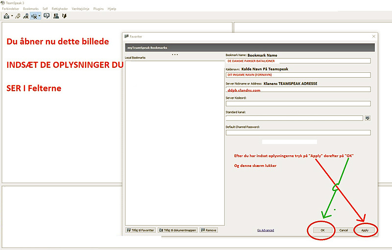The height and width of the screenshot is (250, 392).
Task: Click the highlighted mute speaker toolbar icon
Action: [34, 16]
